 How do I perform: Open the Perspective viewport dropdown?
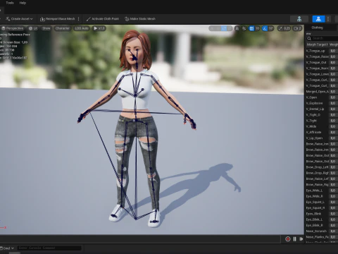coord(13,28)
